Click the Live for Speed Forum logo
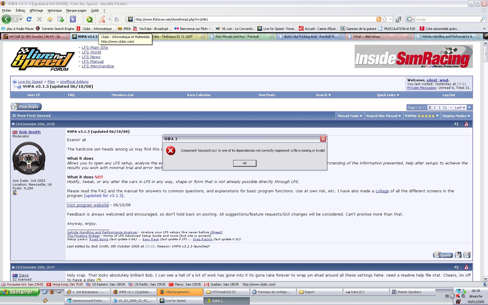 point(43,60)
